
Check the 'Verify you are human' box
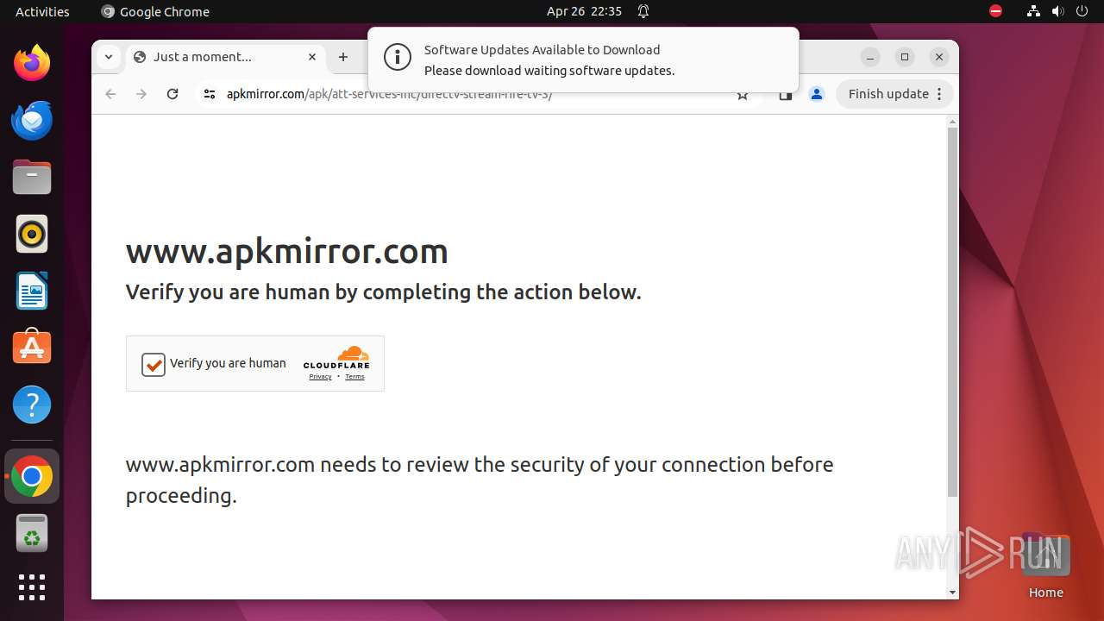tap(154, 365)
